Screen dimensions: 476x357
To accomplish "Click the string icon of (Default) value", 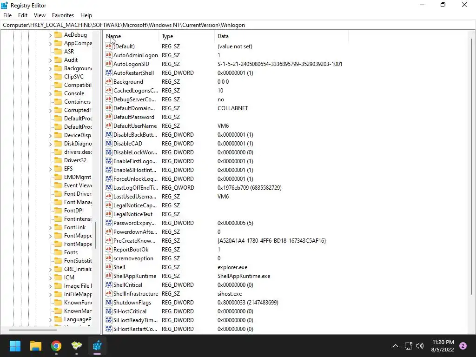I will (x=109, y=46).
